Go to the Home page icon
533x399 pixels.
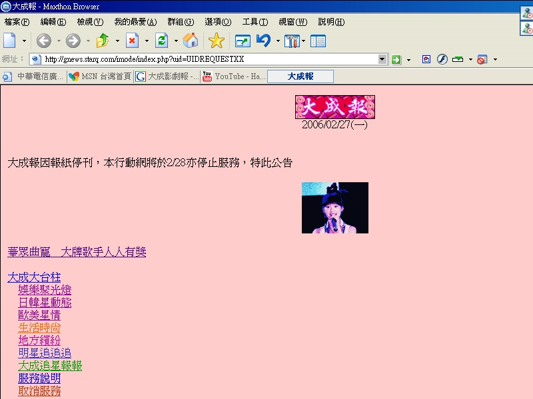191,41
